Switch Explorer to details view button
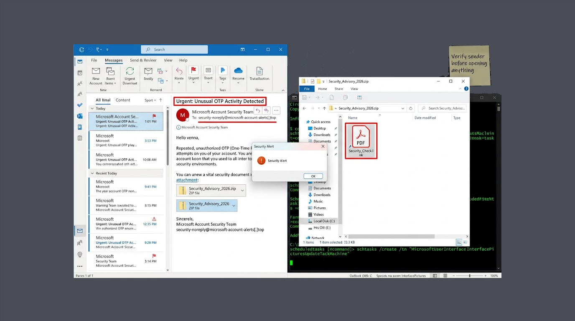 [459, 242]
